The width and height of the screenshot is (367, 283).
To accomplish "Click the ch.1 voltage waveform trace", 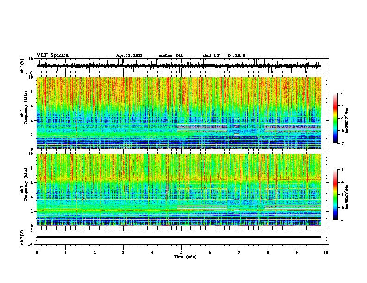I will coord(178,66).
